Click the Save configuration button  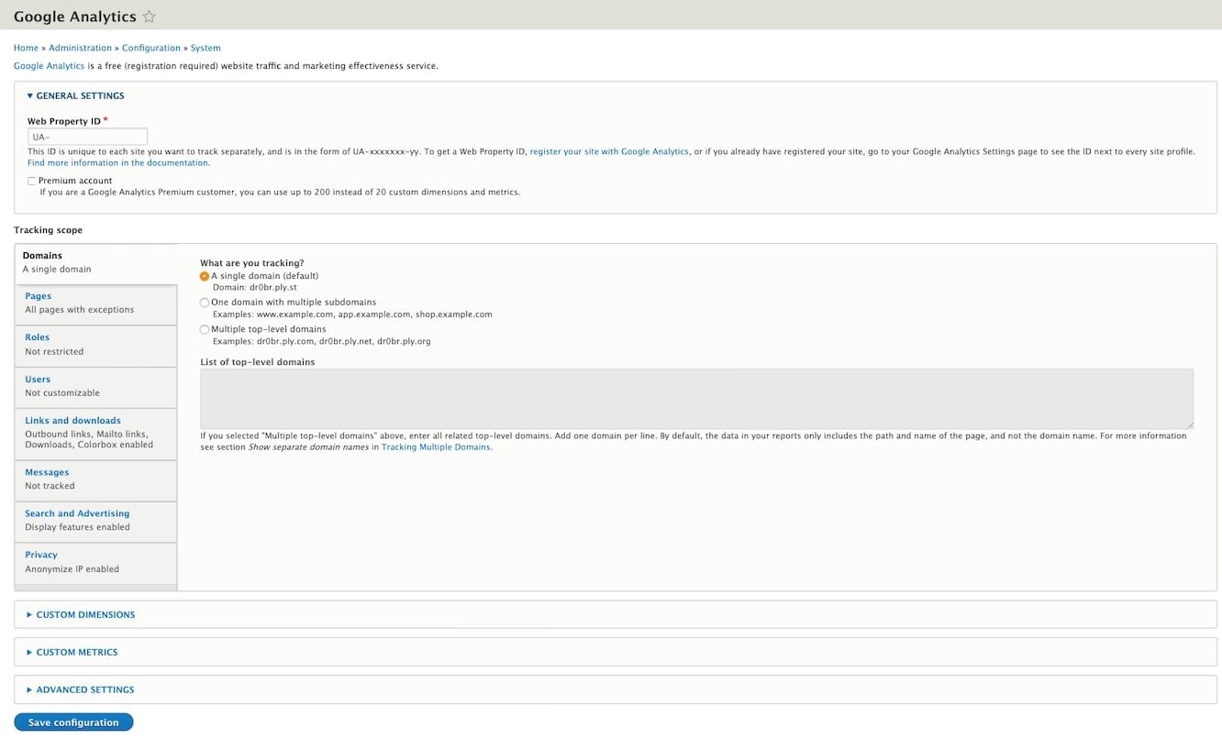click(73, 722)
